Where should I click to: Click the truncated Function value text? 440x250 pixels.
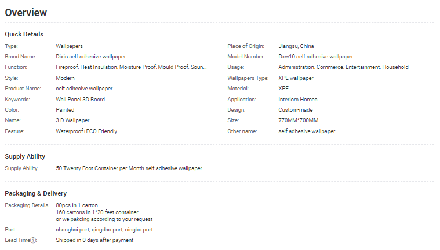click(x=131, y=67)
